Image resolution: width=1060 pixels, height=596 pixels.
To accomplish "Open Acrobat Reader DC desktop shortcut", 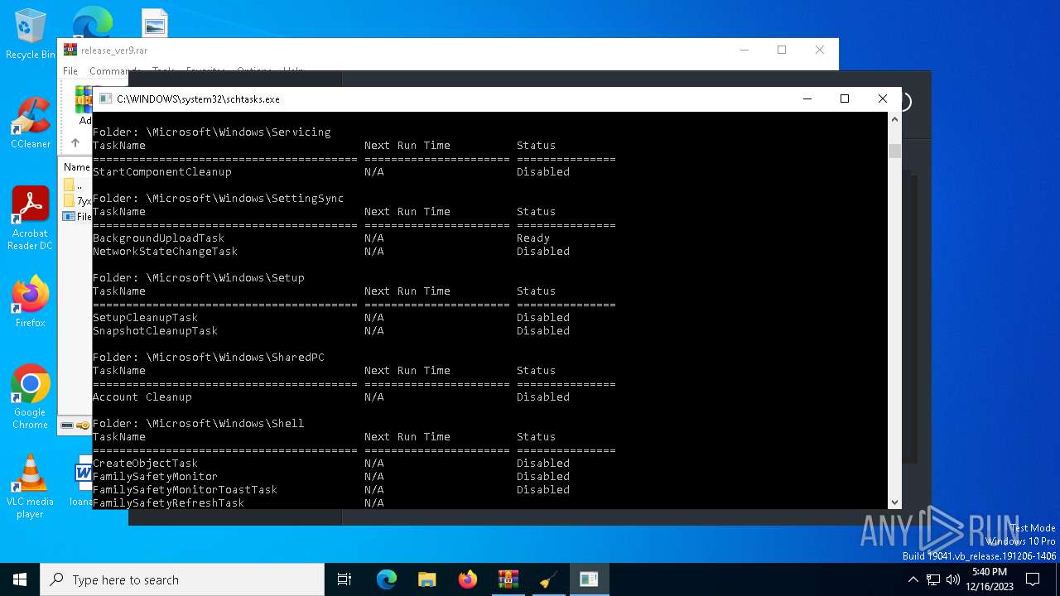I will (x=30, y=218).
